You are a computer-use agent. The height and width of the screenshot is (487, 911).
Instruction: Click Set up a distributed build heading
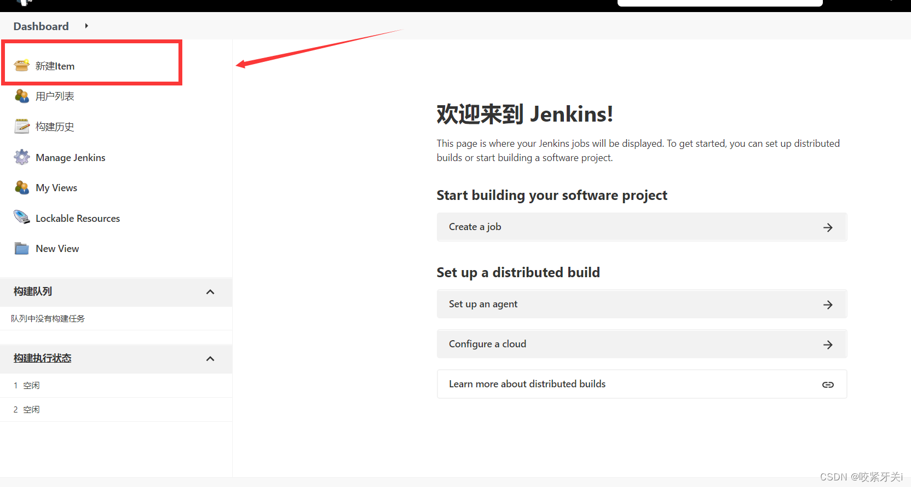click(x=518, y=273)
